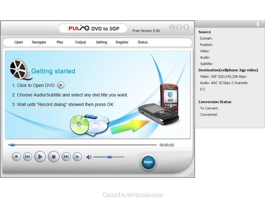
Task: Click the Destination(cellphone 3gp video) heading
Action: (228, 70)
